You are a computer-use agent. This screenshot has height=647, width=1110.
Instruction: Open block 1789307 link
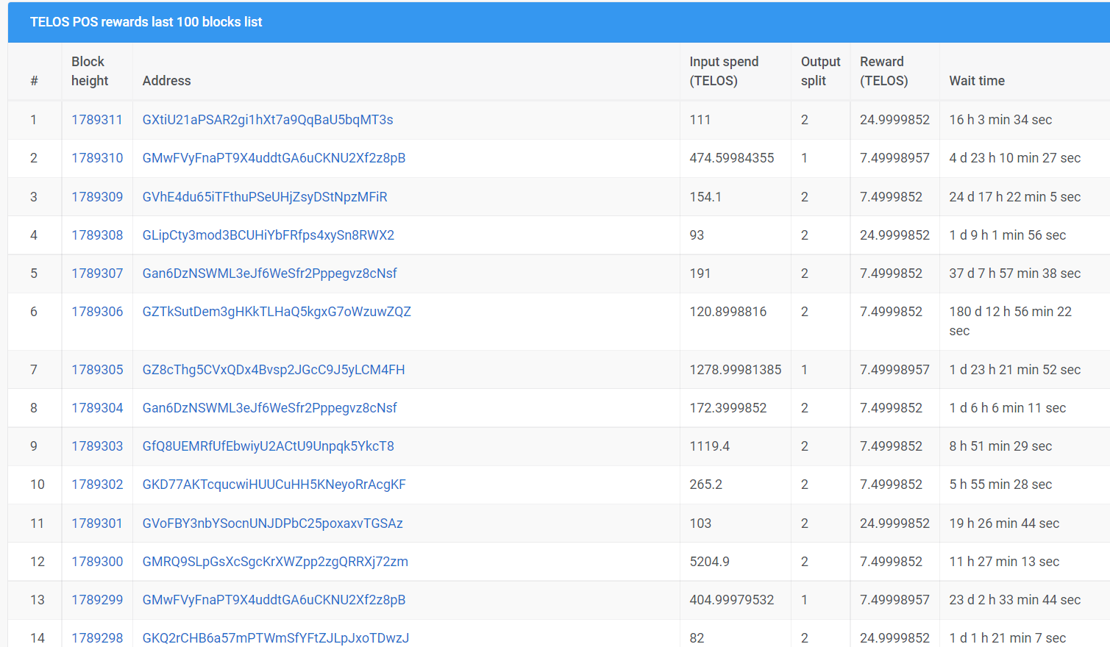[x=97, y=274]
